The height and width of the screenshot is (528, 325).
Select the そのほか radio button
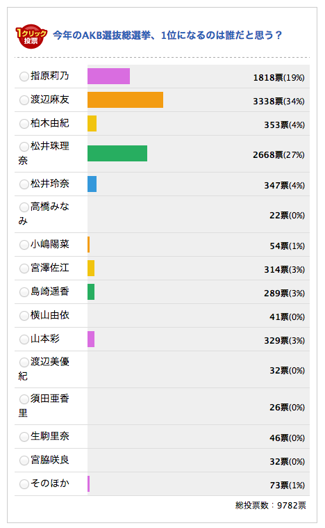(x=24, y=484)
